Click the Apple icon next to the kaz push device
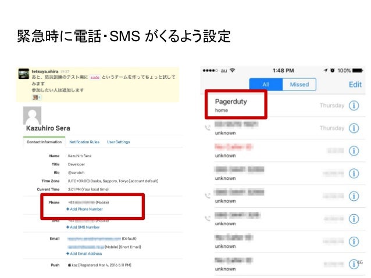The height and width of the screenshot is (278, 371). coord(69,265)
